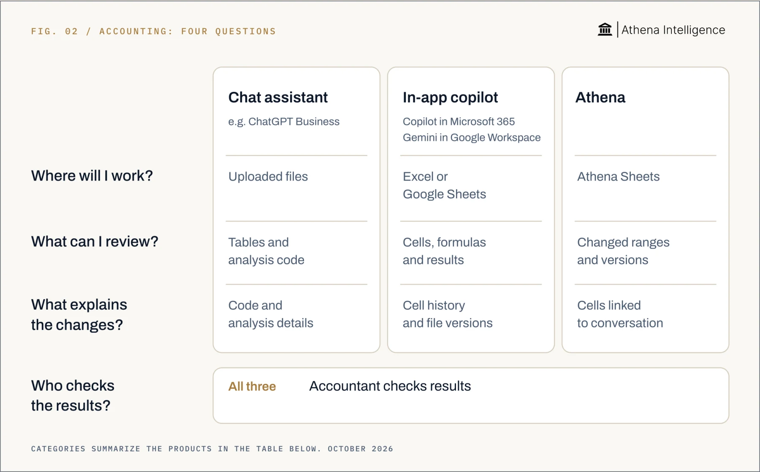760x472 pixels.
Task: Select the 'Uploaded files' cell
Action: (268, 176)
